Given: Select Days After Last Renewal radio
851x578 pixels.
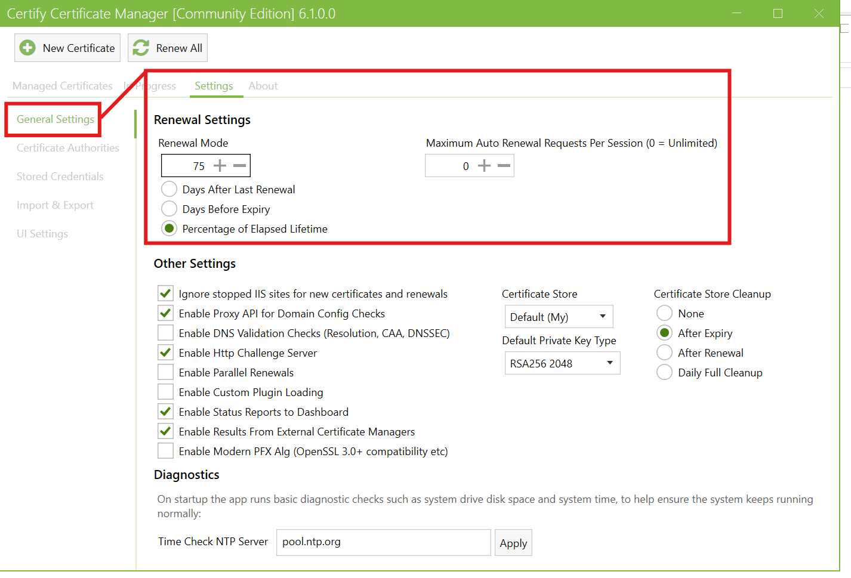Looking at the screenshot, I should point(169,189).
